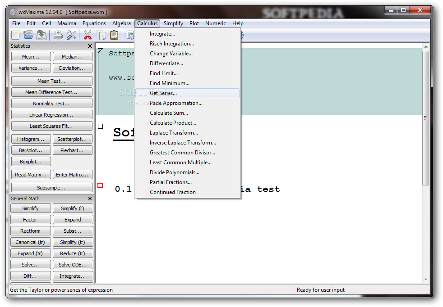
Task: Click the Scatterplot... button
Action: coord(72,139)
